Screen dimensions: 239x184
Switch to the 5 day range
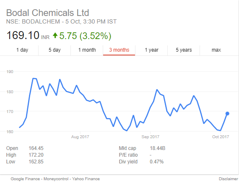(x=55, y=50)
